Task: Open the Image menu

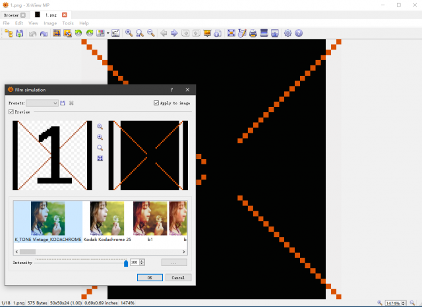Action: point(50,23)
